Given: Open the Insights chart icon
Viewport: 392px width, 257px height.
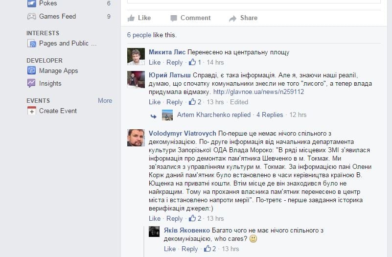Looking at the screenshot, I should tap(31, 83).
